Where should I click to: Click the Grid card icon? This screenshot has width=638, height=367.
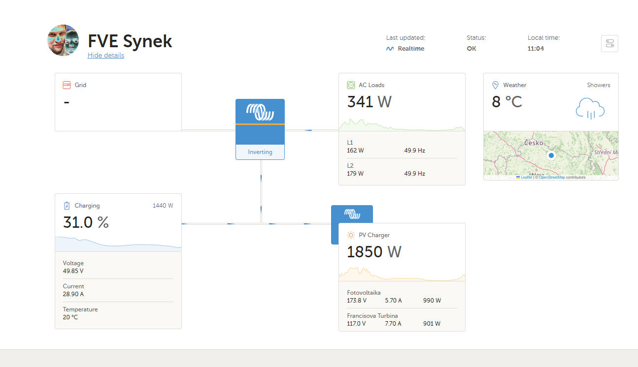(67, 85)
